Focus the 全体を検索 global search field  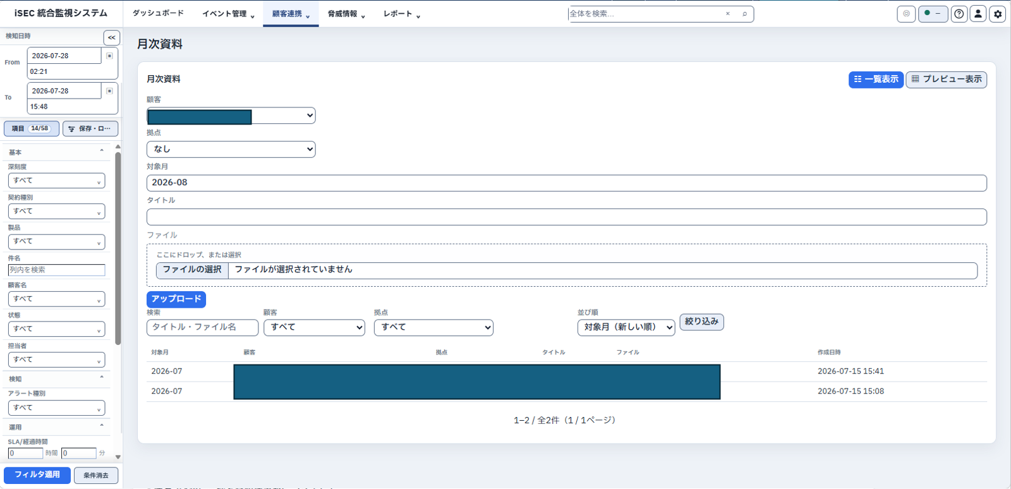pyautogui.click(x=645, y=14)
